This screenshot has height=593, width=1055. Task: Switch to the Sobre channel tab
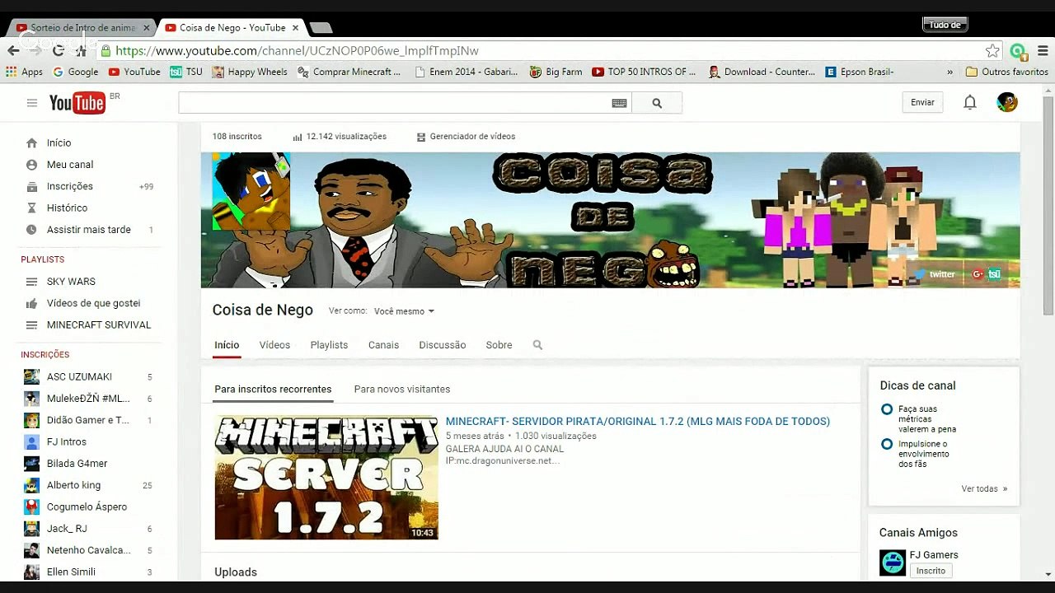point(499,345)
